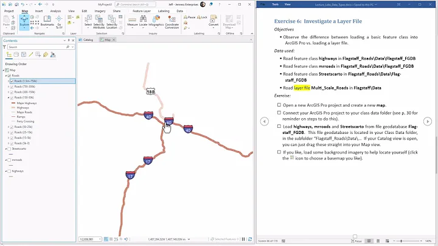Open Coordinate Conversion
438x246 pixels.
(x=172, y=22)
